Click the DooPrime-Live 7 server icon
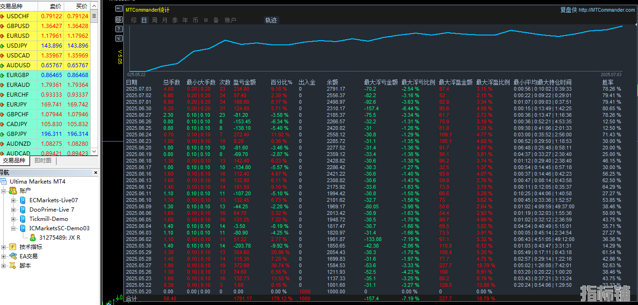This screenshot has width=638, height=305. (x=22, y=209)
